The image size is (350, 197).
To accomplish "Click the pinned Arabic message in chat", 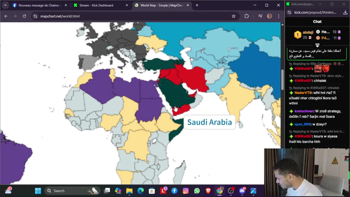I will [317, 53].
